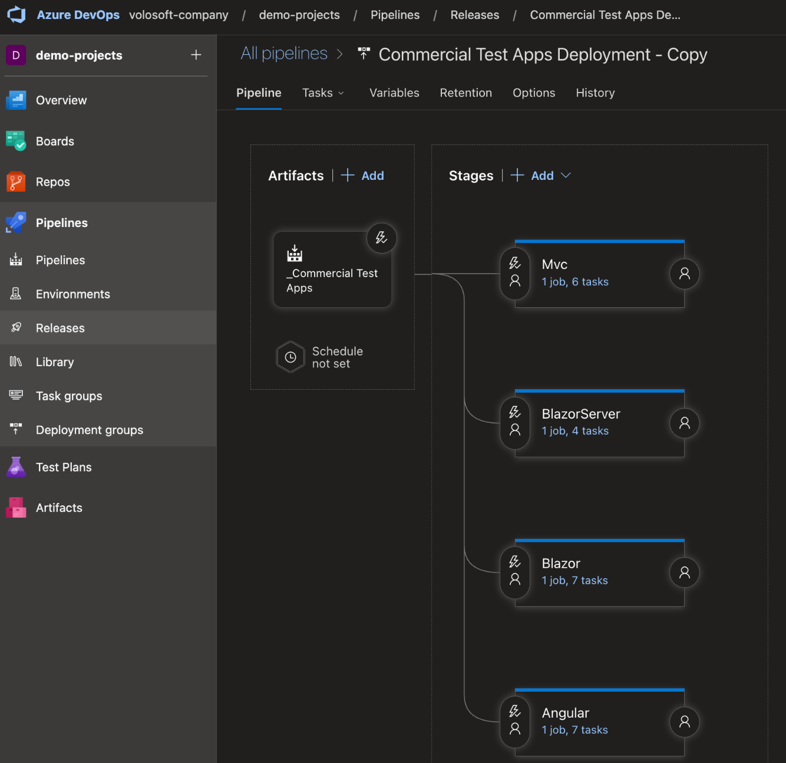Open Mvc stage 1 job, 6 tasks link
Image resolution: width=786 pixels, height=763 pixels.
pyautogui.click(x=575, y=282)
